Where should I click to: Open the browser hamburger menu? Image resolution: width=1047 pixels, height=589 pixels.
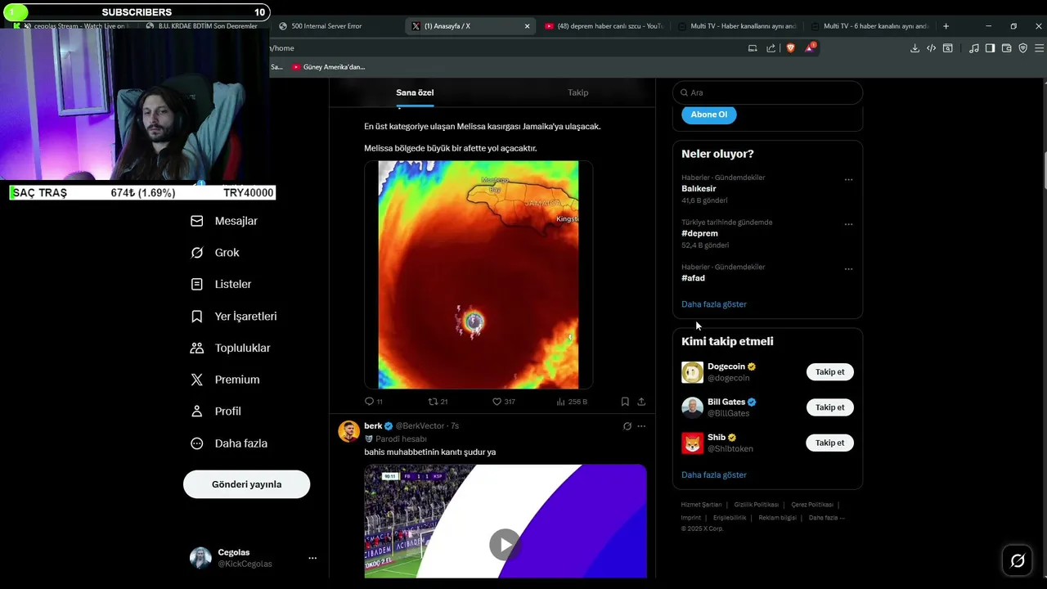1039,48
